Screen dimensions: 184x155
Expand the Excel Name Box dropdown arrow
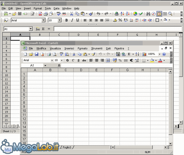[45, 66]
